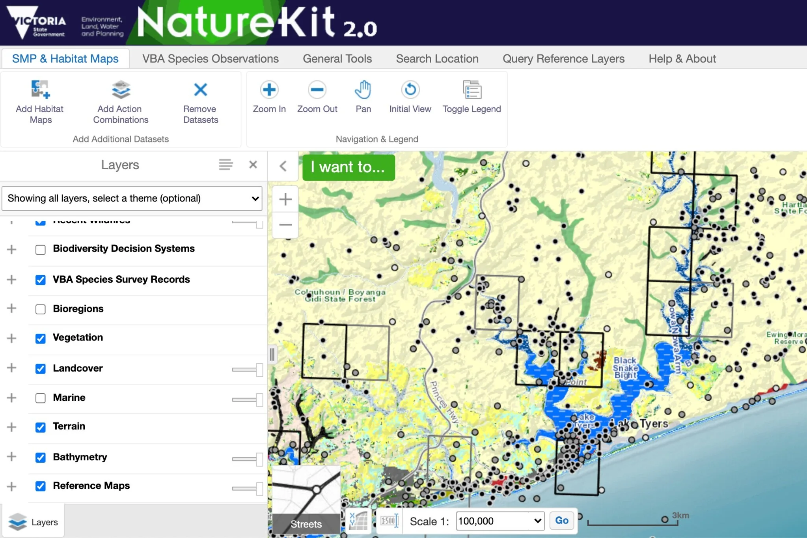Open the Search Location menu

tap(437, 58)
